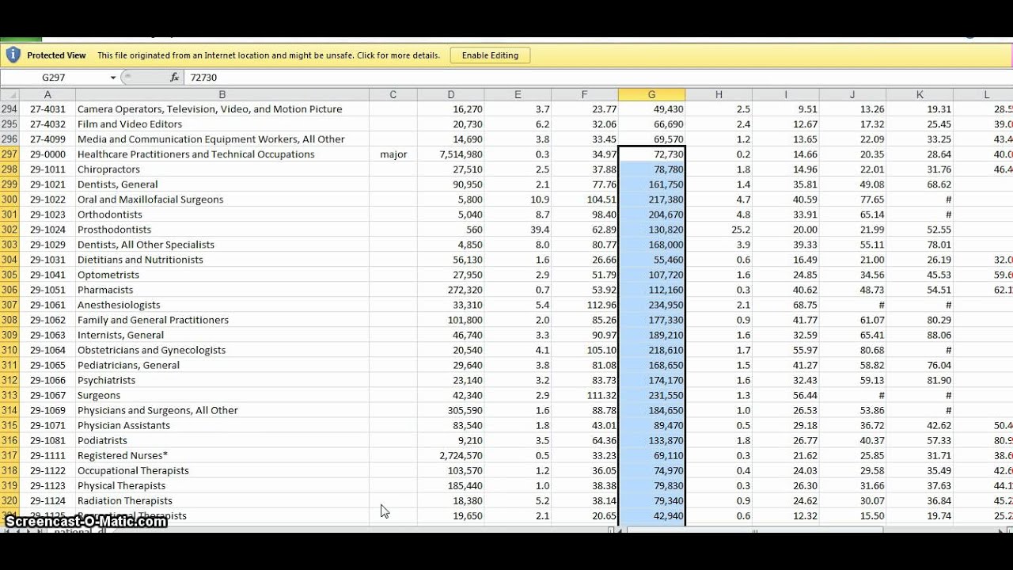Click the 'major' cell in column C
This screenshot has height=570, width=1013.
393,154
